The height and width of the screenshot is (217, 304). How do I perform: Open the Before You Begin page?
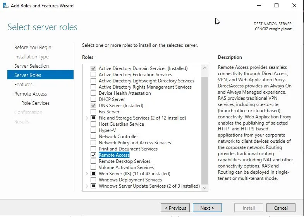coord(33,48)
